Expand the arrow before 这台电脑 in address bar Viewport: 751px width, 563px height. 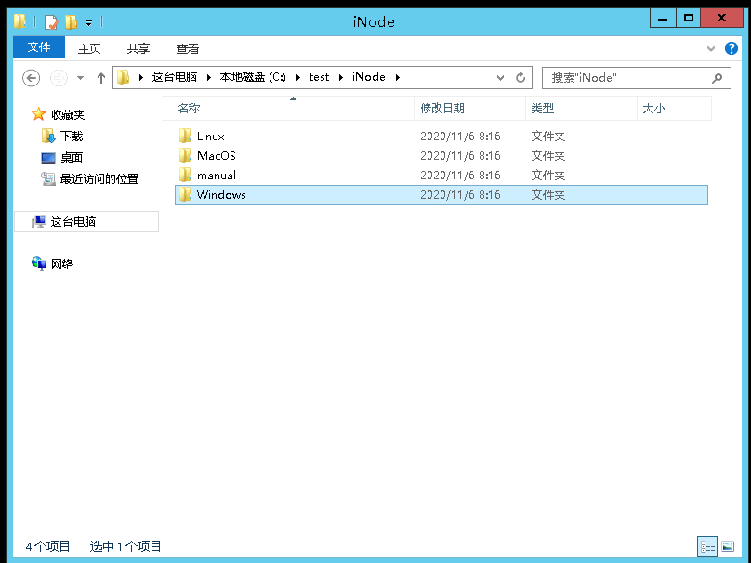[141, 77]
